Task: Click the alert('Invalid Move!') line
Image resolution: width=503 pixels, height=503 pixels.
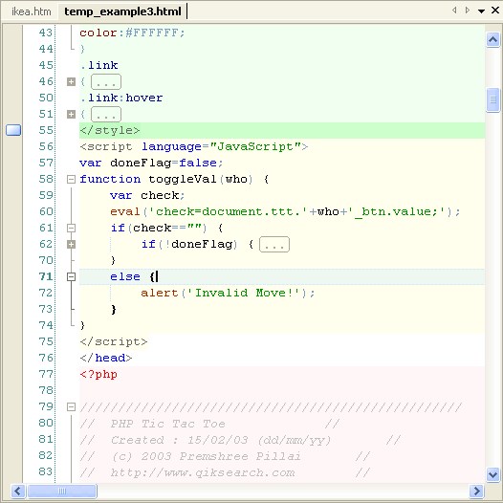Action: click(229, 293)
